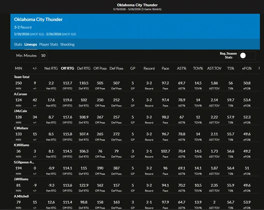This screenshot has height=210, width=264.
Task: Click C.Wallace's 96.7 Pace value
Action: click(165, 134)
